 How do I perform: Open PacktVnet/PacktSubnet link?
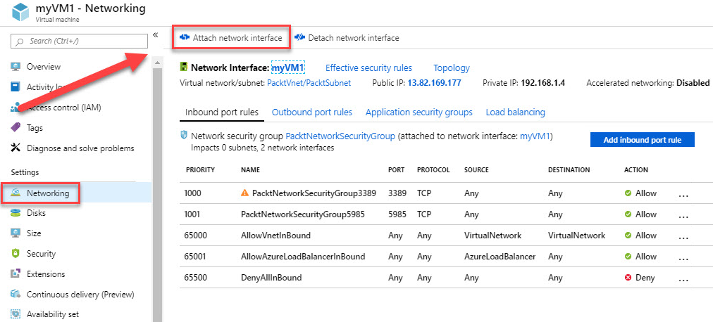[309, 83]
